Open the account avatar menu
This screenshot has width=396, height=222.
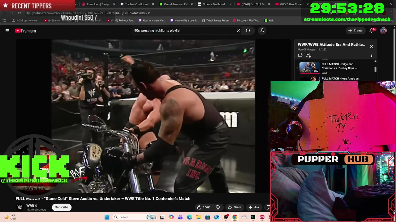[383, 31]
